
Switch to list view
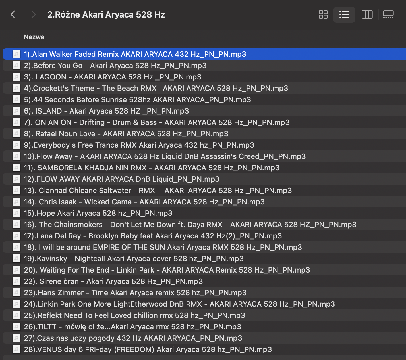point(344,14)
